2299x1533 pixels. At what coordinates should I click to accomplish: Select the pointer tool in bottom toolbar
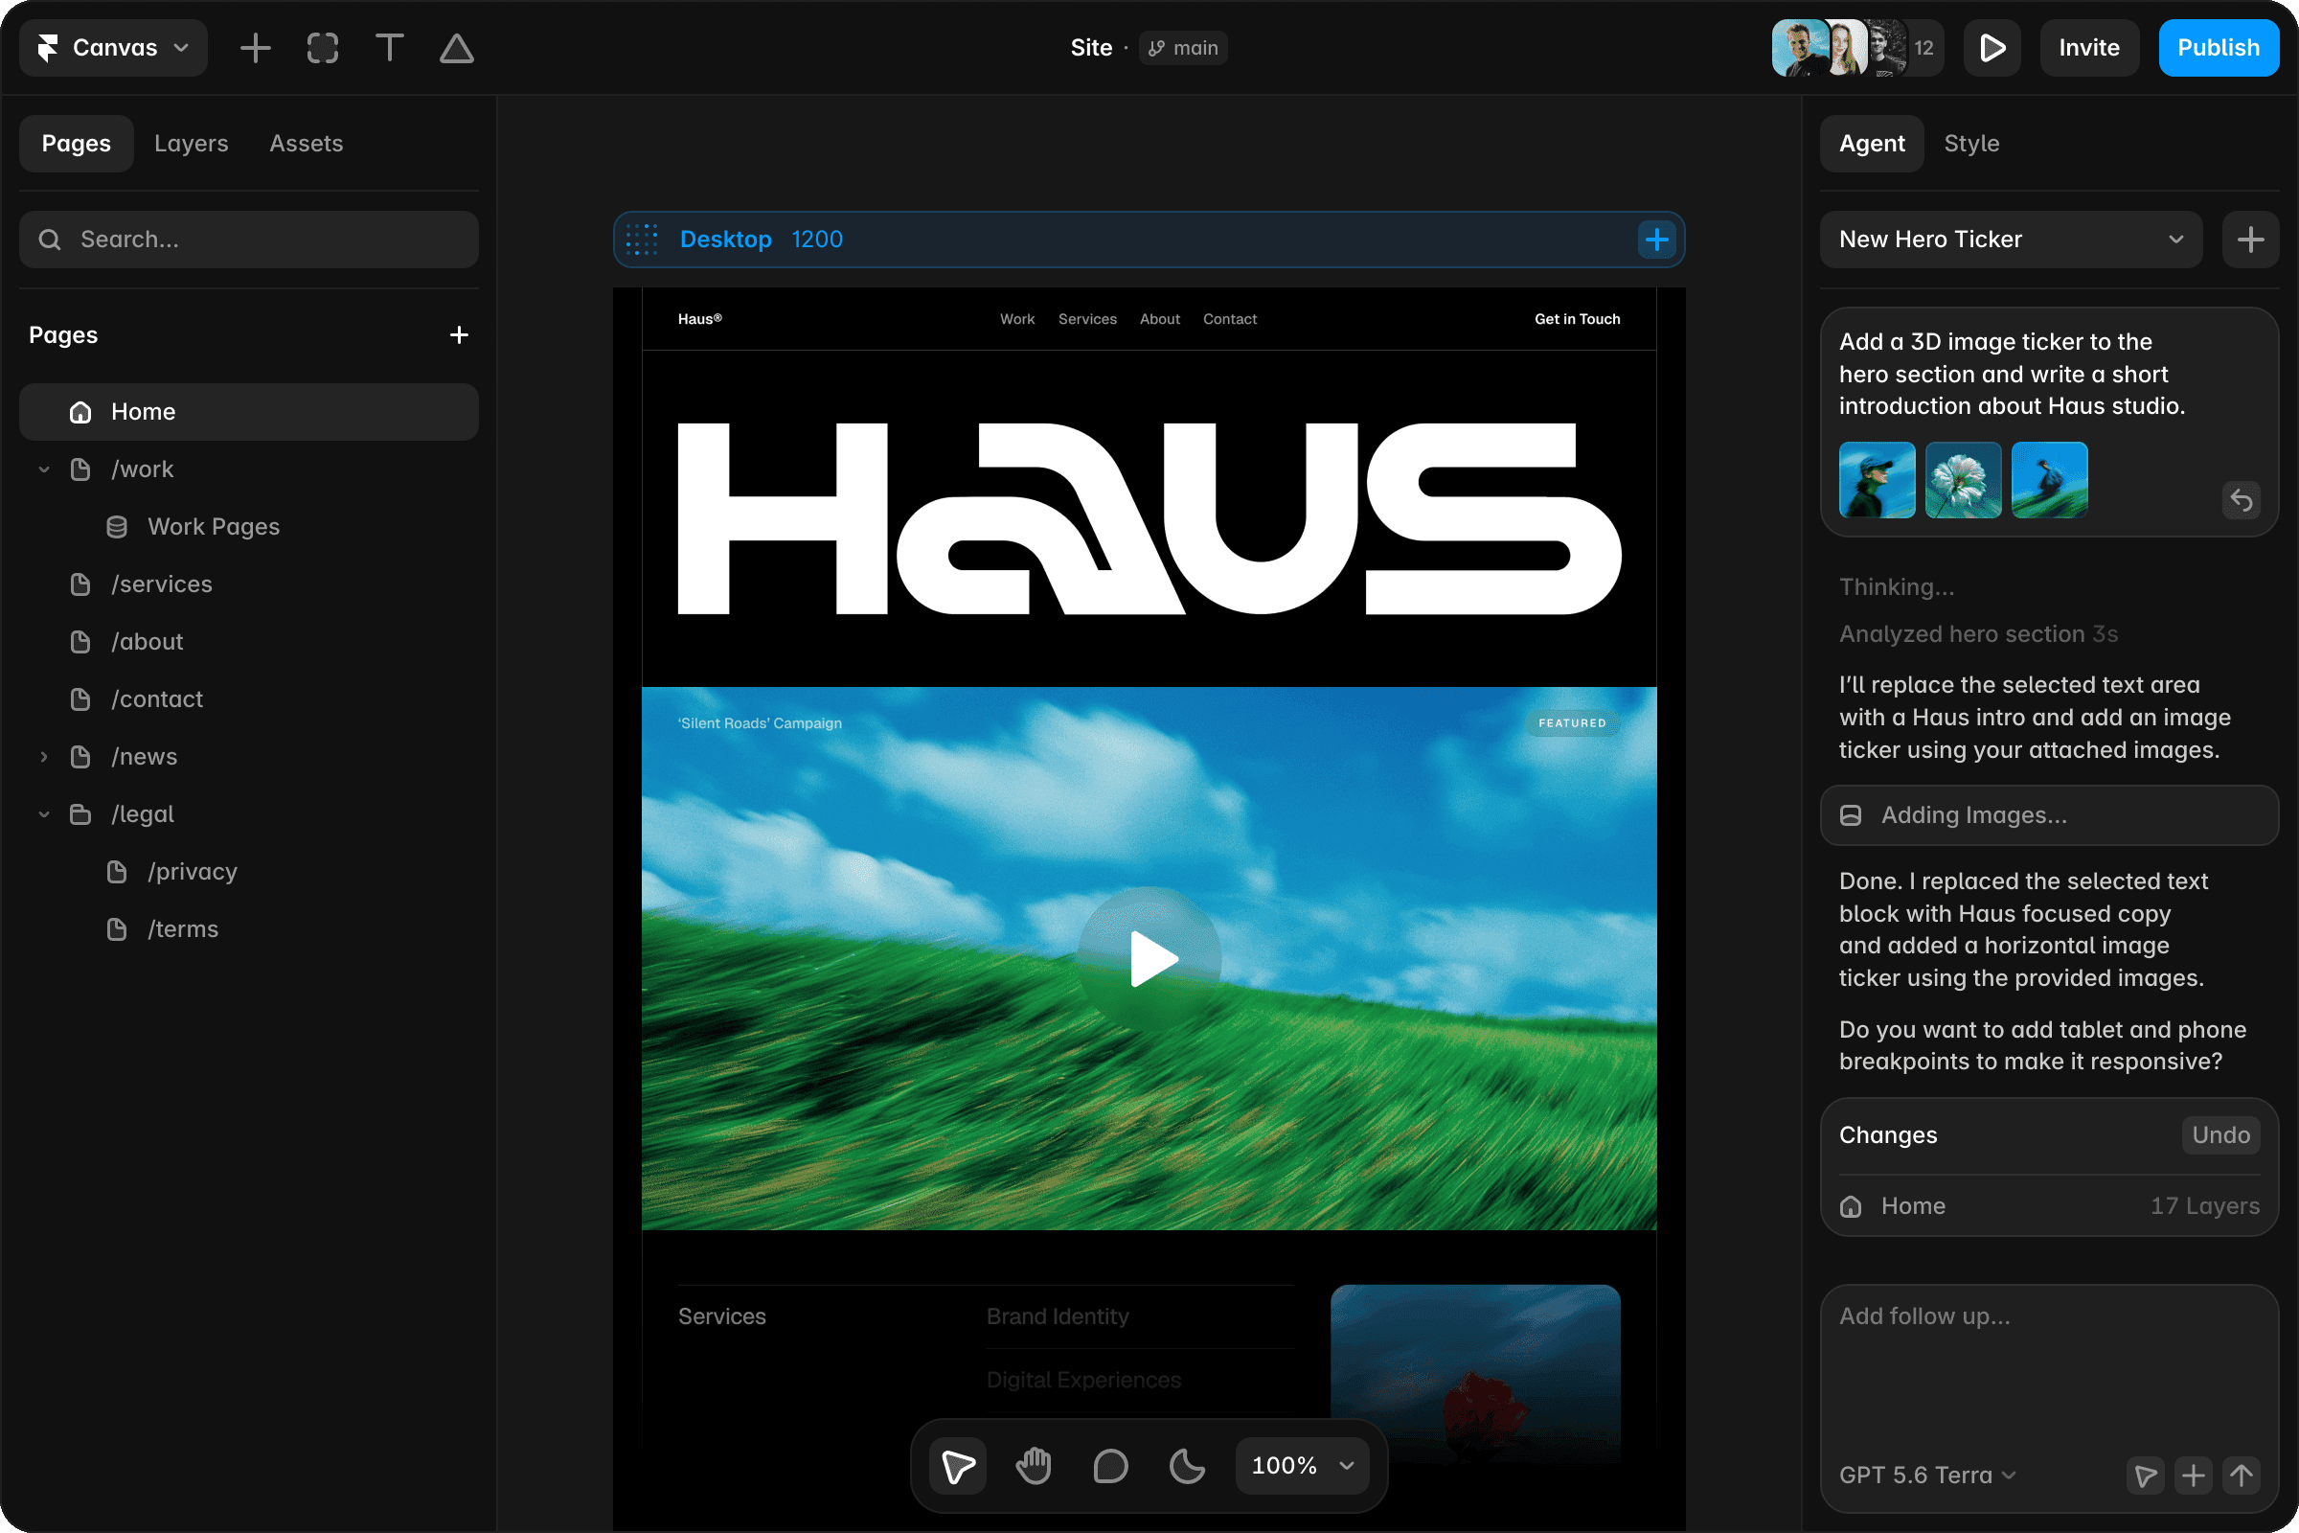pyautogui.click(x=958, y=1466)
